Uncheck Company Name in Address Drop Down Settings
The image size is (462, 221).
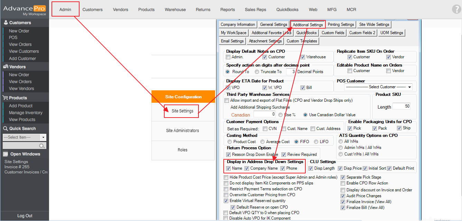point(247,169)
